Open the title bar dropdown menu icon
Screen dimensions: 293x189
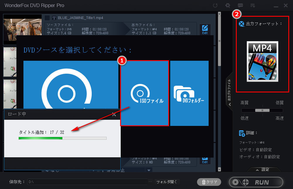[x=252, y=6]
